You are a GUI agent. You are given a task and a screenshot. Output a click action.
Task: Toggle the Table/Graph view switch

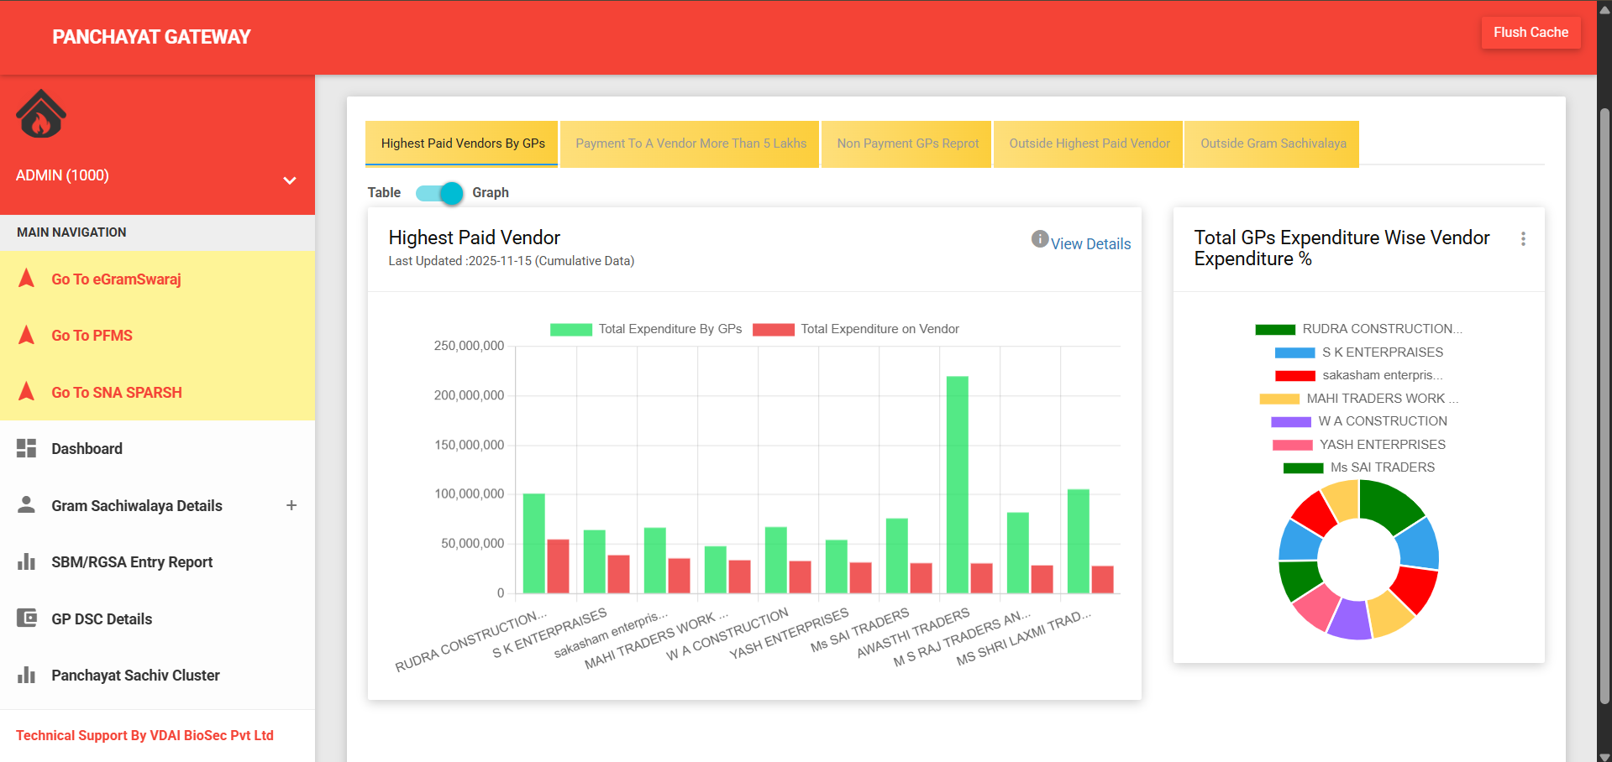click(439, 193)
